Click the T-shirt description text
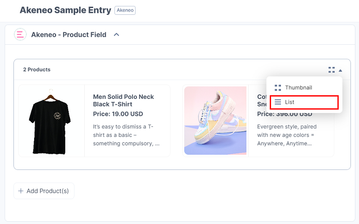Viewport: 359px width, 224px height. click(126, 135)
